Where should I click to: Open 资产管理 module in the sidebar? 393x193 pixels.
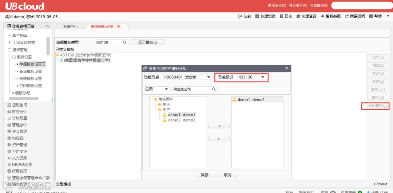click(x=17, y=145)
